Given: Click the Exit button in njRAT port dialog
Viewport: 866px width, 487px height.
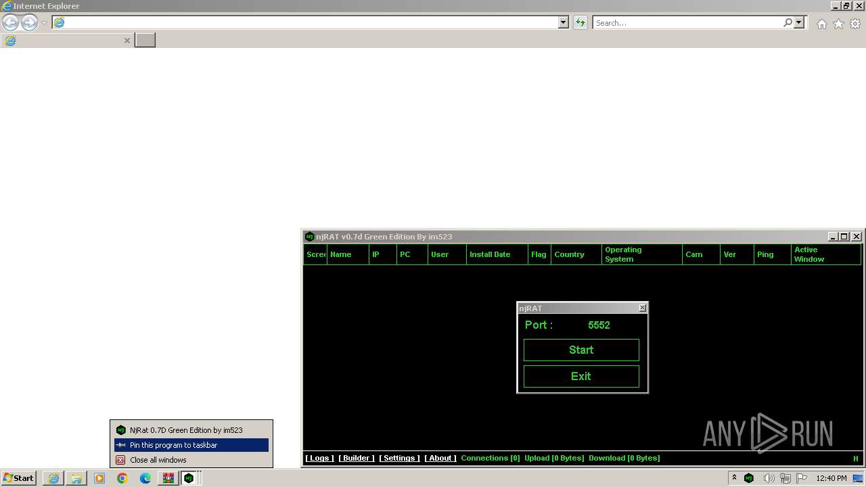Looking at the screenshot, I should tap(581, 376).
